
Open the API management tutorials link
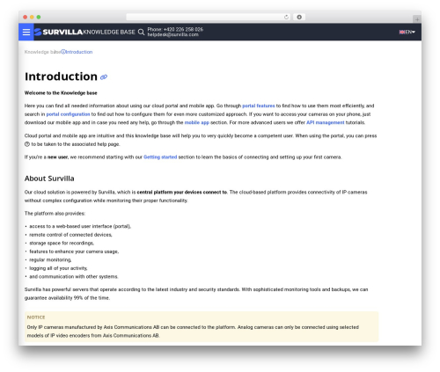tap(326, 122)
